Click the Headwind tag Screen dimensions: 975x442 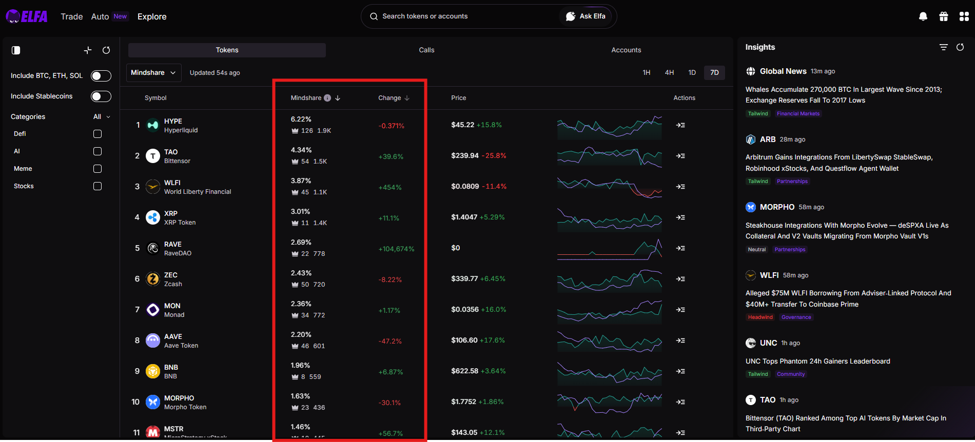(760, 317)
